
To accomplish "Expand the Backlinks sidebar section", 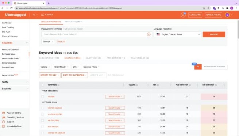I will (15, 89).
